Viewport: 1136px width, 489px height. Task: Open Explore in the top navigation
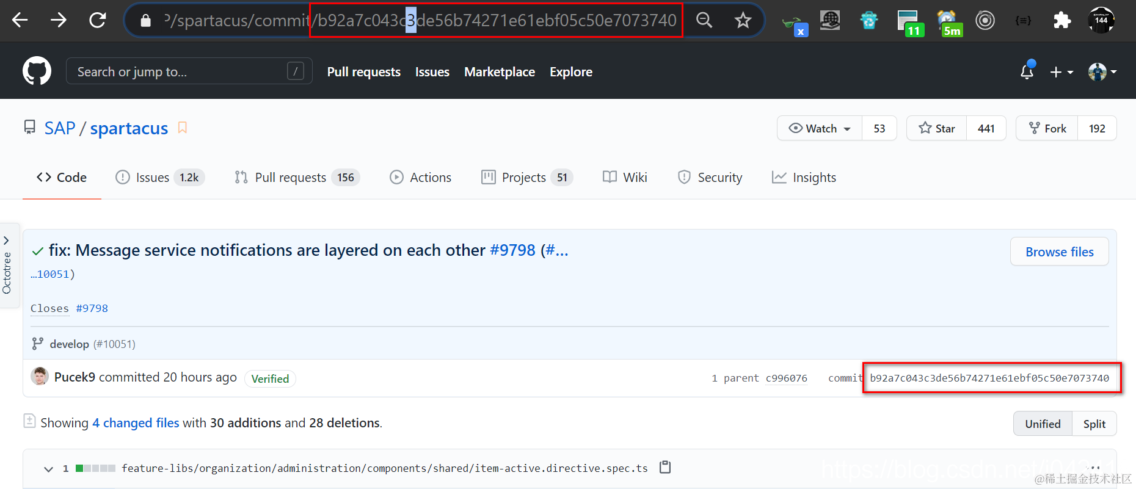[x=571, y=72]
